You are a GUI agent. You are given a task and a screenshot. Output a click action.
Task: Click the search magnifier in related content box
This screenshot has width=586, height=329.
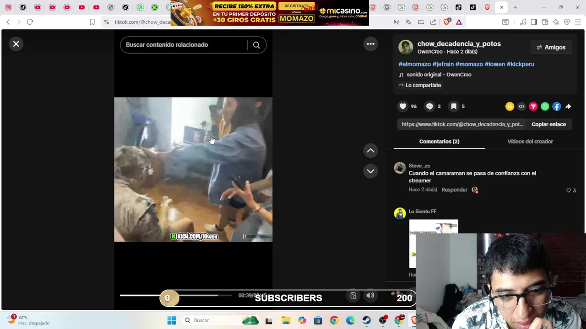tap(256, 45)
